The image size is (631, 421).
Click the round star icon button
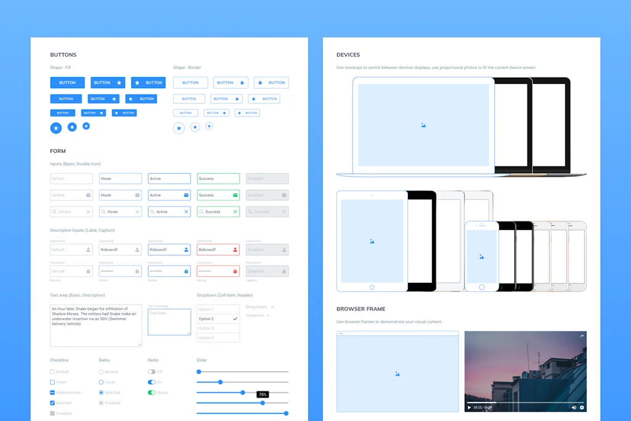(57, 128)
